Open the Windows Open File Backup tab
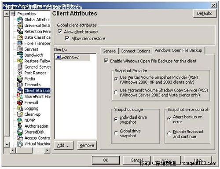Screen dimensions: 220x169 point(179,51)
